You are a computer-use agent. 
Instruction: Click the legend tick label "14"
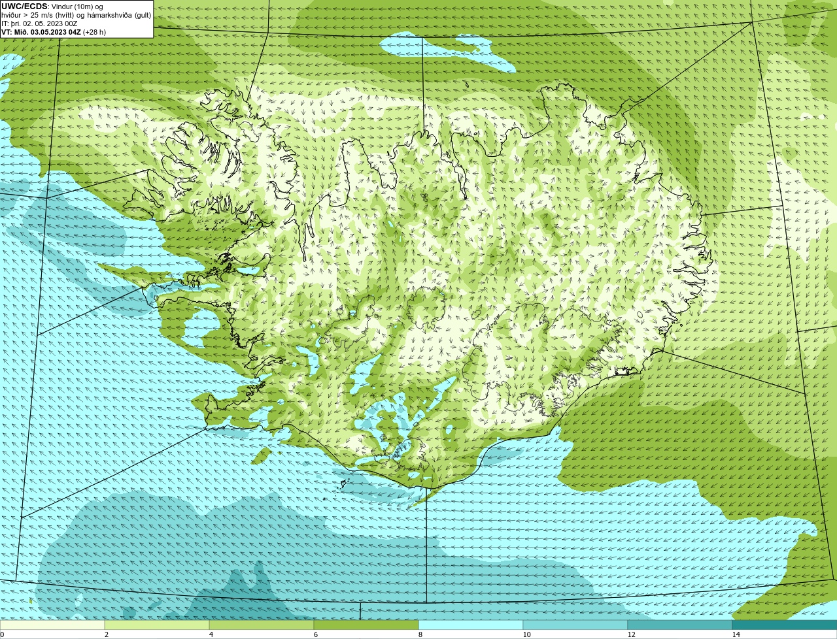(x=736, y=634)
